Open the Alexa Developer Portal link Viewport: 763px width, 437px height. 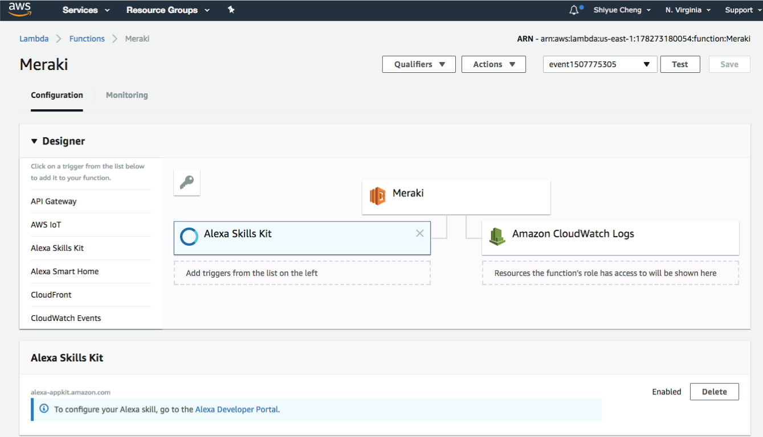point(236,409)
